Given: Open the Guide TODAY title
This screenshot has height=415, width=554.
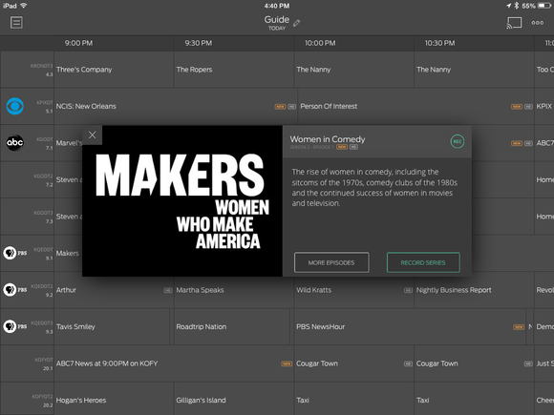Looking at the screenshot, I should tap(277, 23).
